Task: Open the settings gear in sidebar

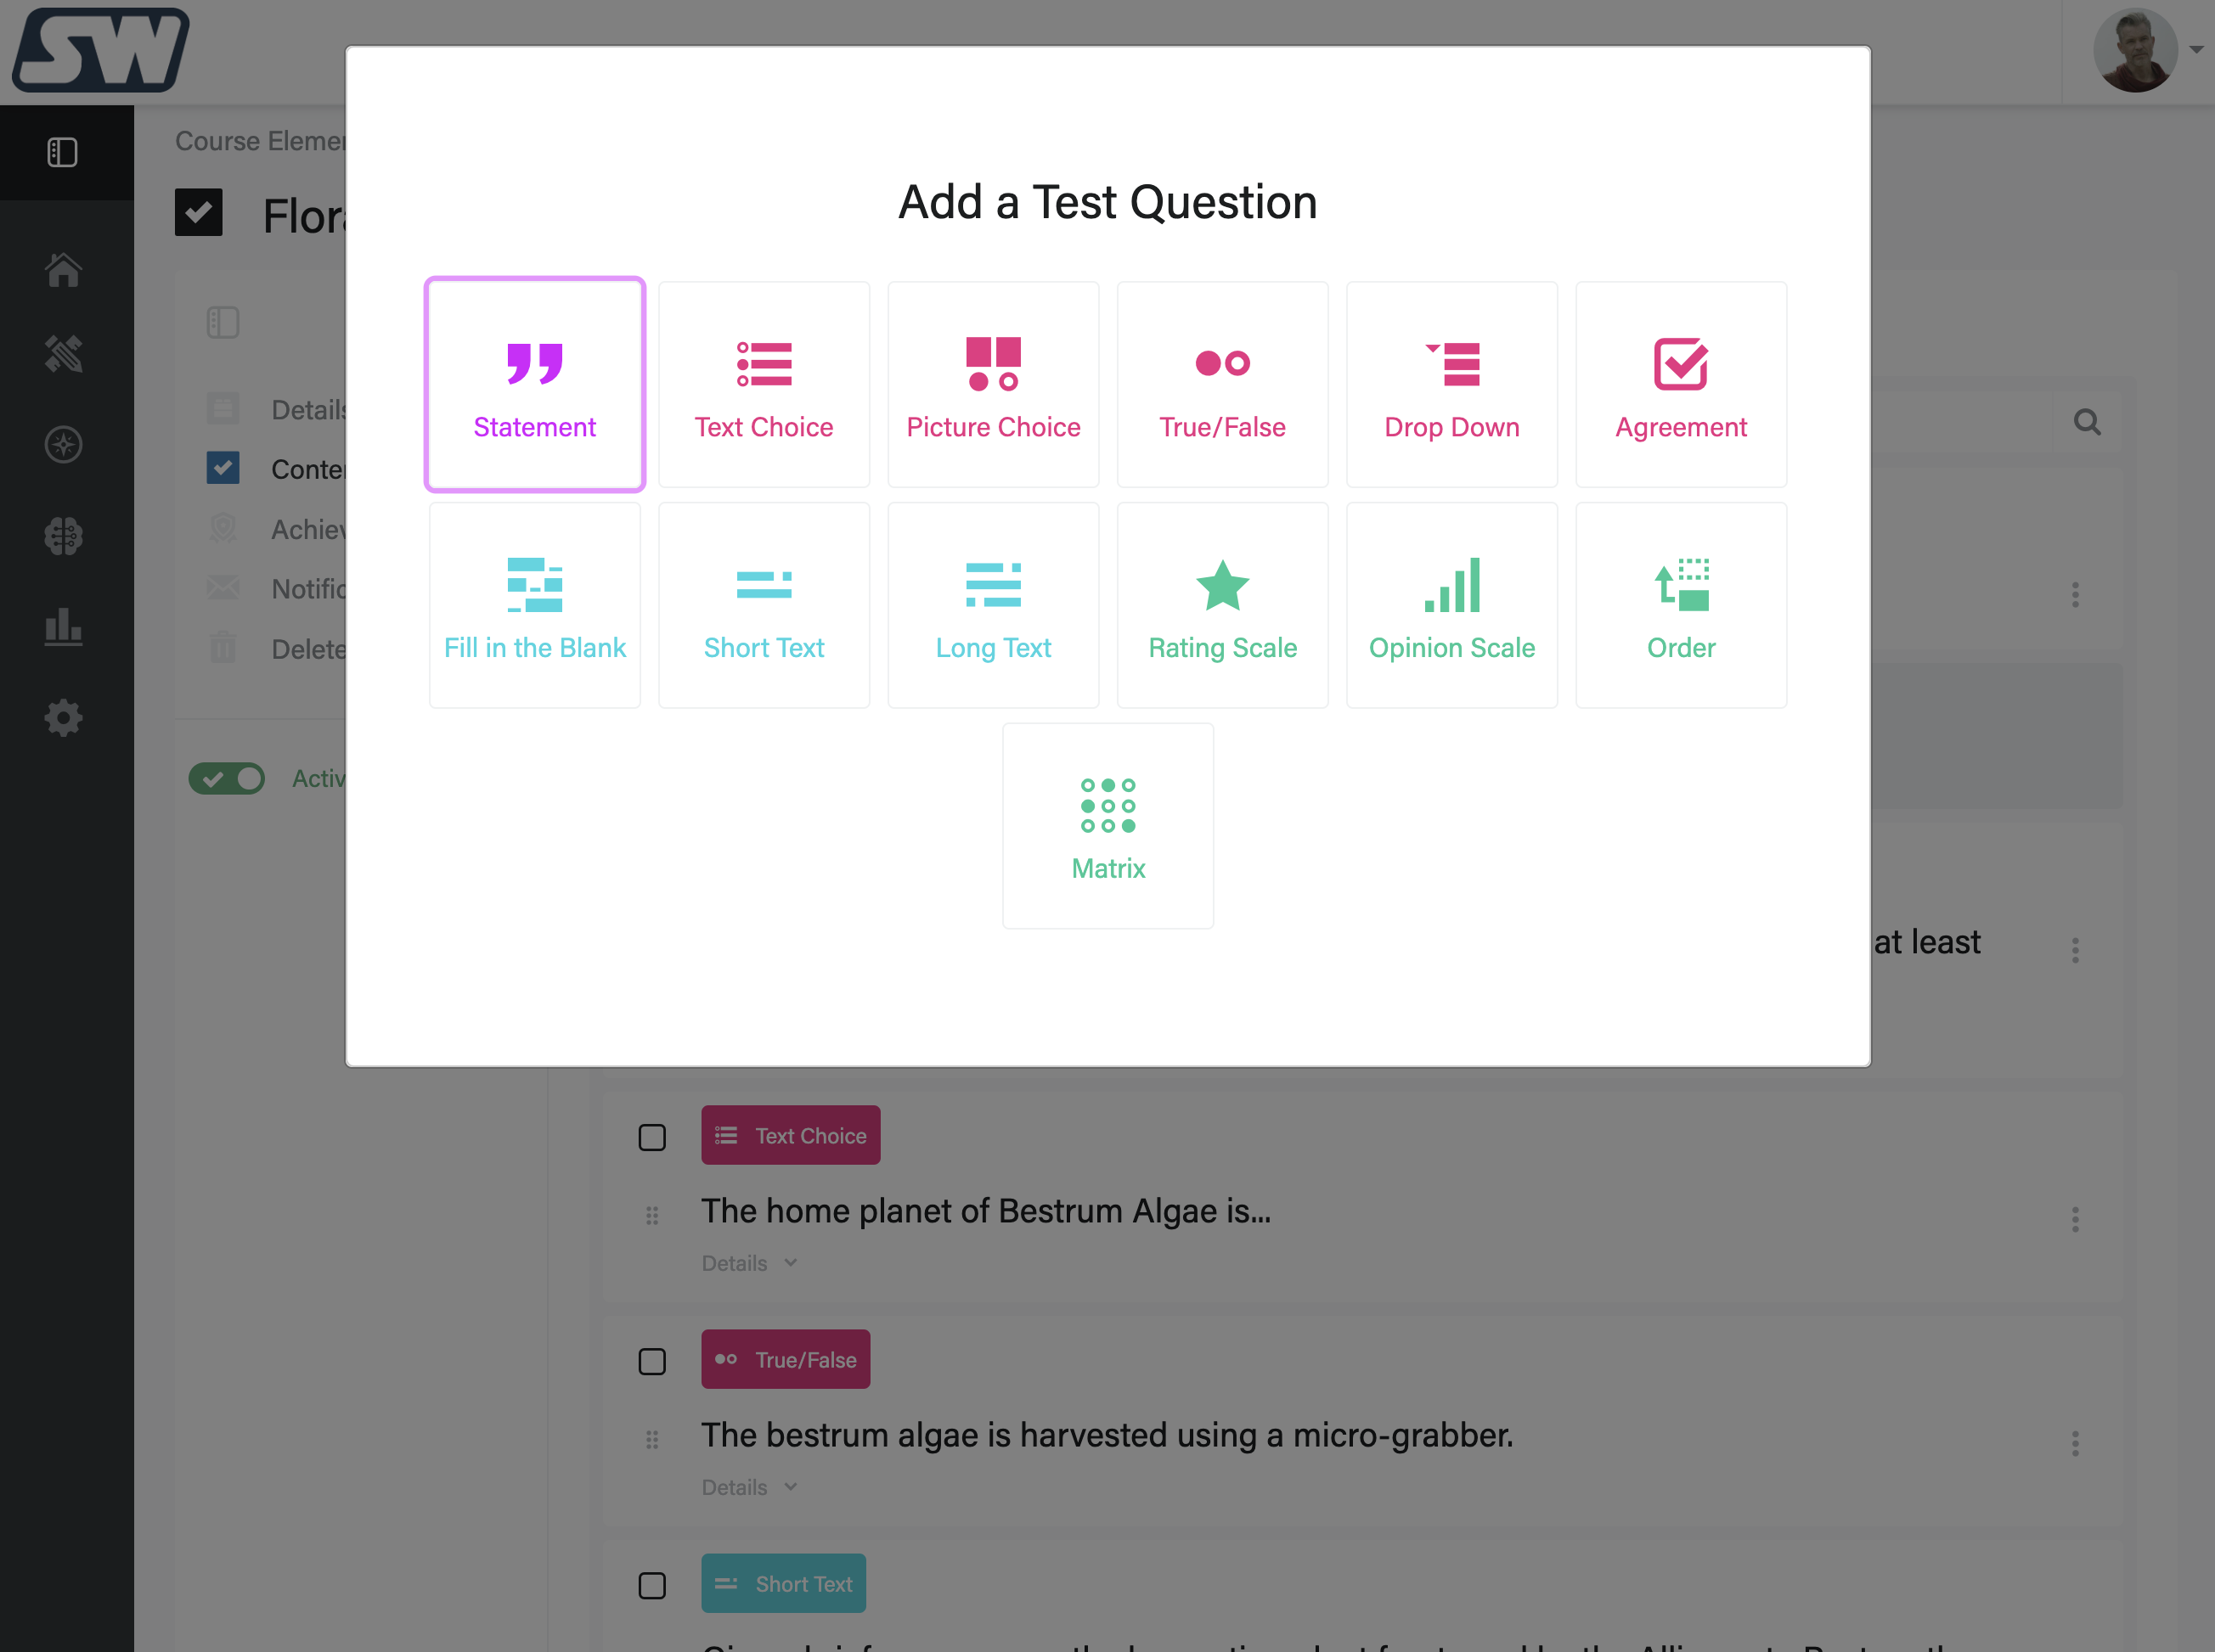Action: pyautogui.click(x=63, y=718)
